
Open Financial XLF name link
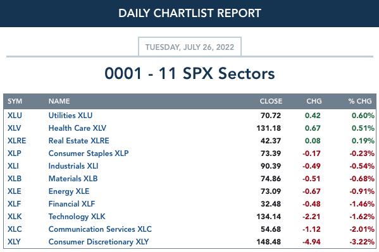coord(71,204)
